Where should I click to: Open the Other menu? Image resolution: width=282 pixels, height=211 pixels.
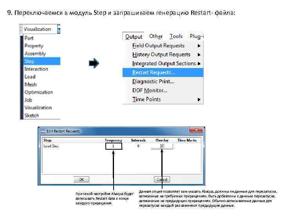[156, 36]
